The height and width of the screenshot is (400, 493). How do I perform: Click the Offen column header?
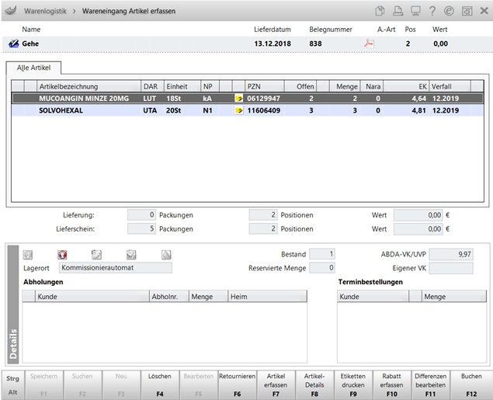coord(300,86)
